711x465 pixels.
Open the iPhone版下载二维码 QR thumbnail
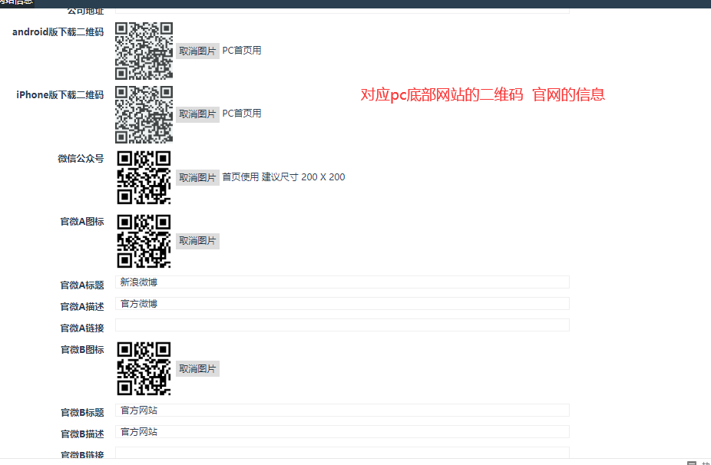point(144,114)
